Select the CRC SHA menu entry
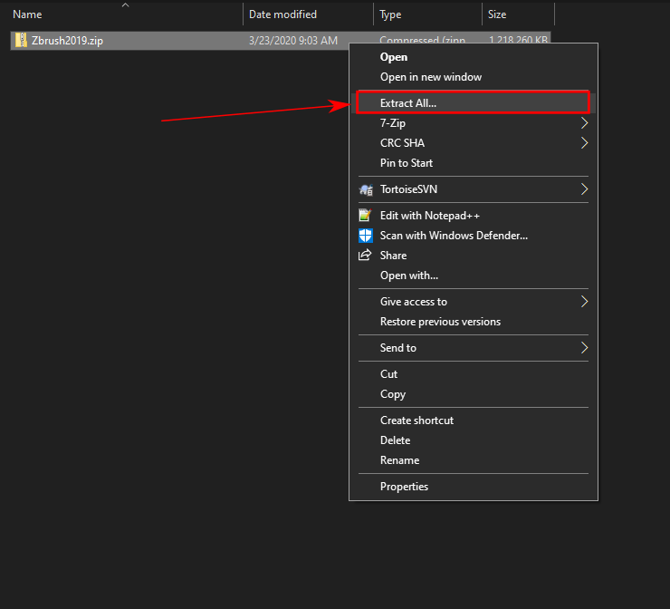 pos(474,143)
